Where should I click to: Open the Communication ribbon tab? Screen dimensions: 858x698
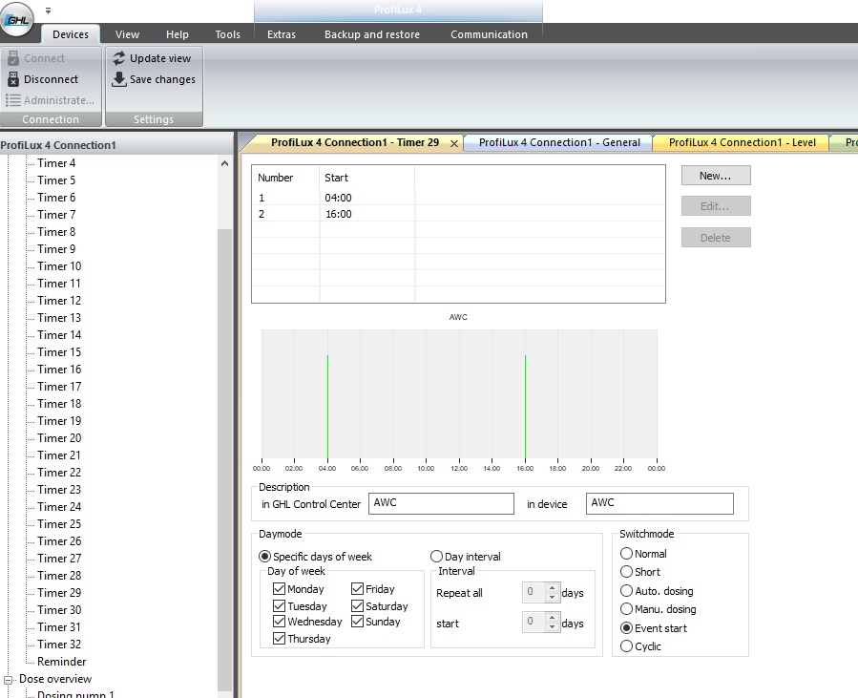490,34
